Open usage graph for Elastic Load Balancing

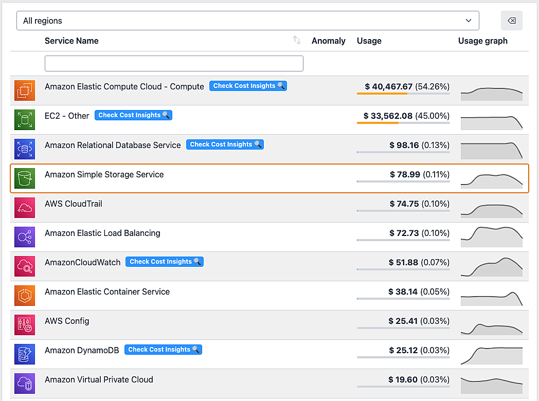click(492, 237)
